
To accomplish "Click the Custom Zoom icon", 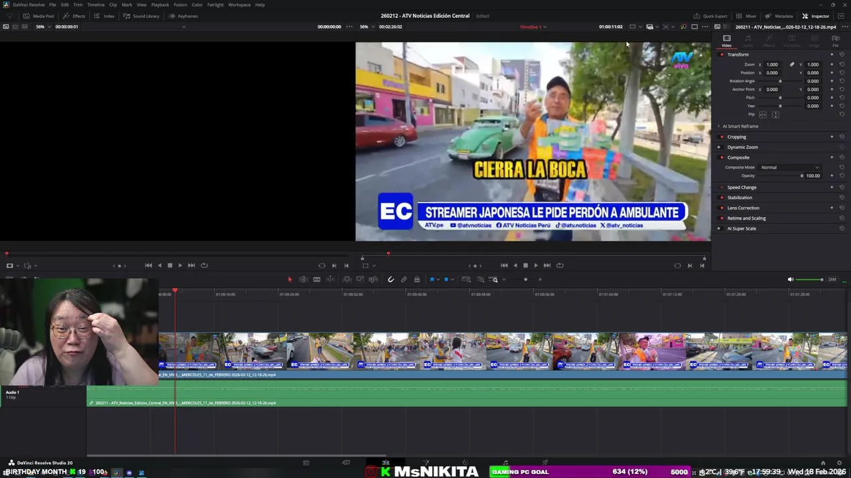I will [495, 279].
